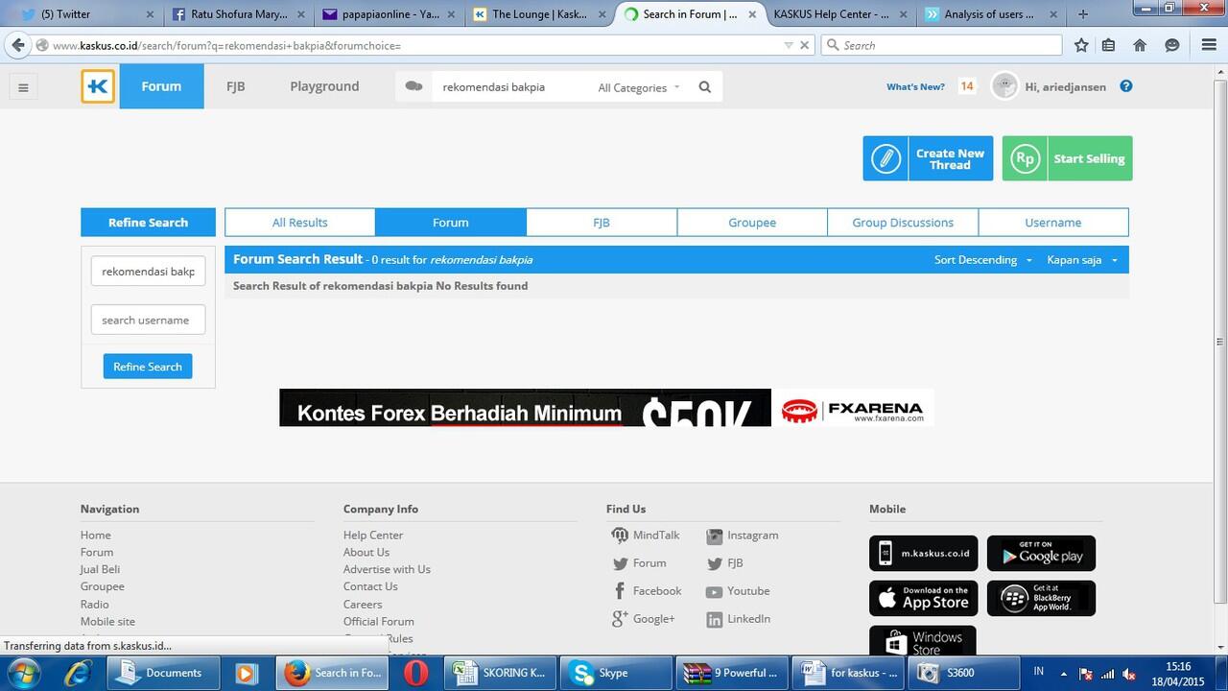Click the What's New? link
This screenshot has width=1228, height=691.
(x=915, y=86)
